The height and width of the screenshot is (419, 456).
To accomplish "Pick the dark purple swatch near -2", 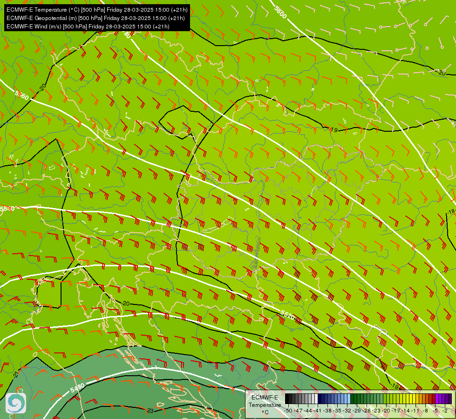I will (x=450, y=399).
